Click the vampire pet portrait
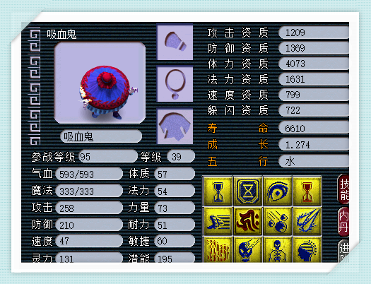Screen dimensions: 371x284 point(100,83)
